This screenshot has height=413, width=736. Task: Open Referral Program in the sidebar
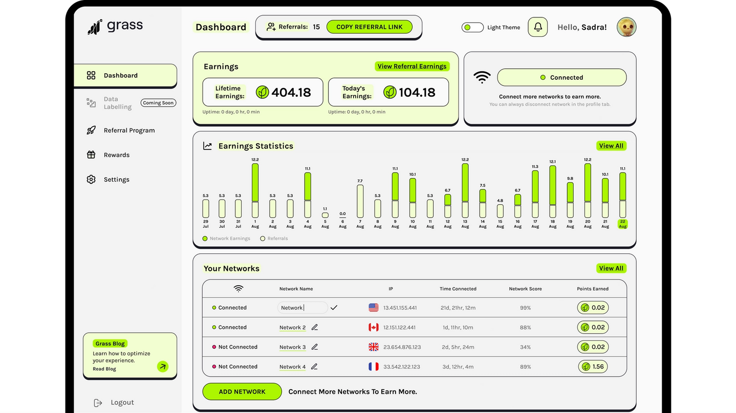(129, 131)
